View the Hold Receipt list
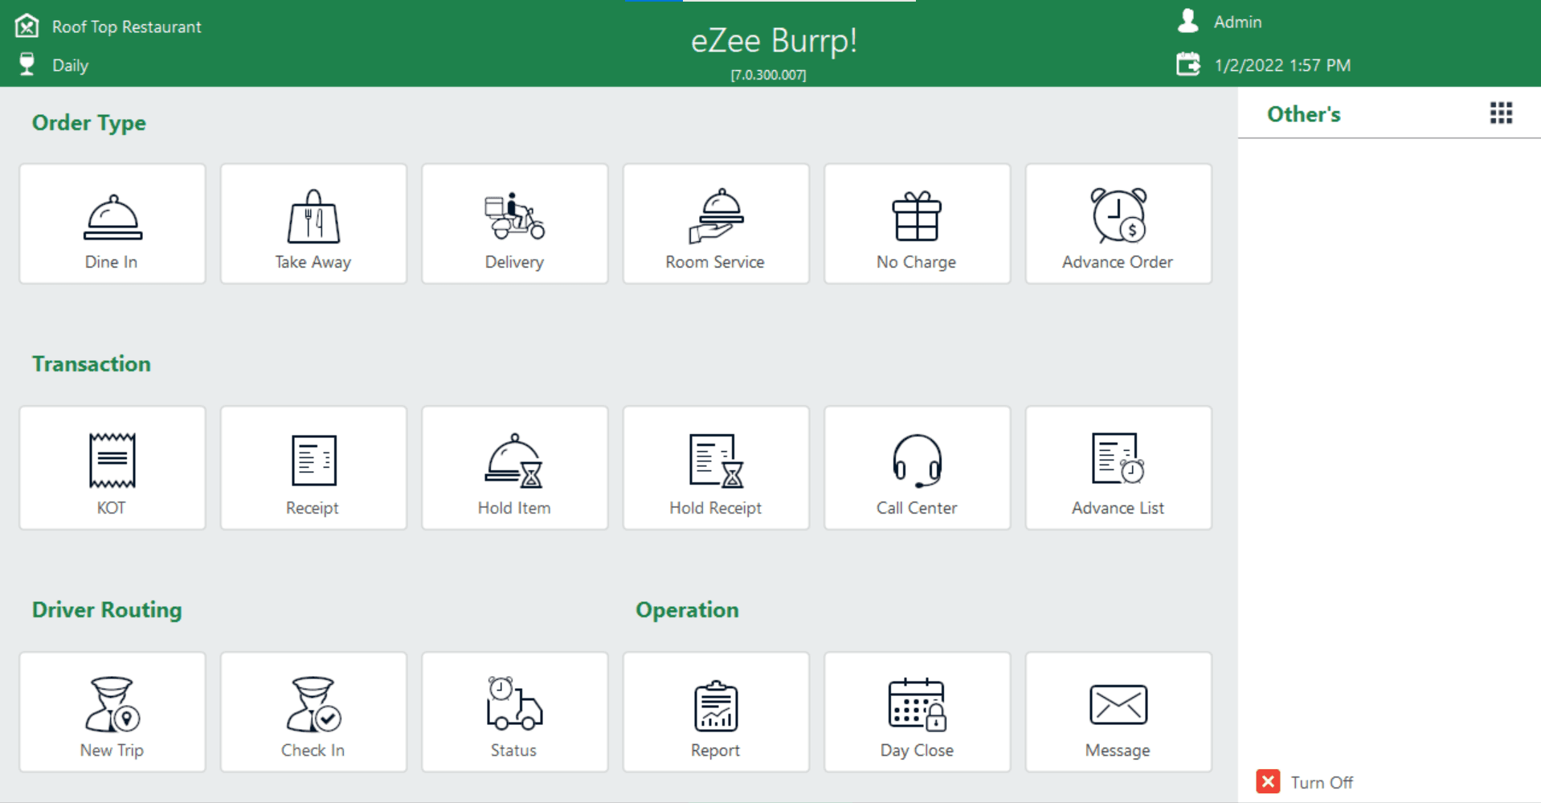Screen dimensions: 1541x803 click(x=716, y=468)
